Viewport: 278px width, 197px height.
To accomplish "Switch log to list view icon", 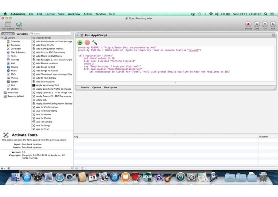I will click(76, 168).
